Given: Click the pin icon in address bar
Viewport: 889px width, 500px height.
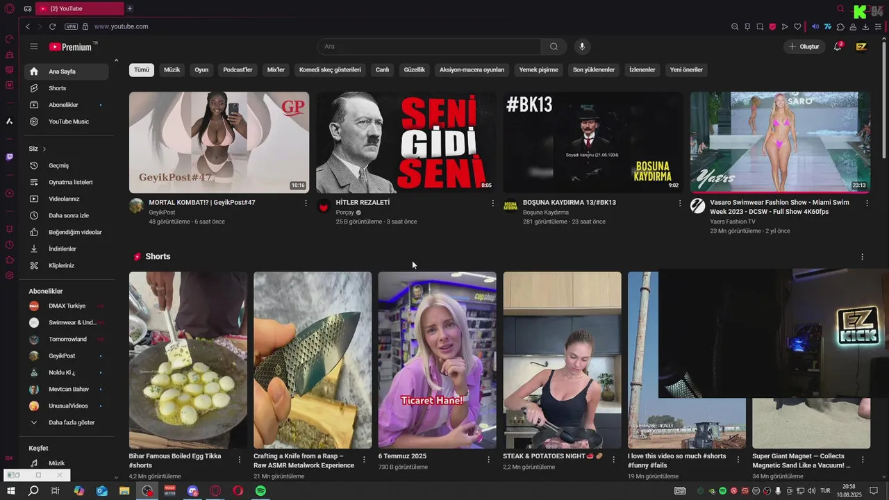Looking at the screenshot, I should pyautogui.click(x=747, y=26).
